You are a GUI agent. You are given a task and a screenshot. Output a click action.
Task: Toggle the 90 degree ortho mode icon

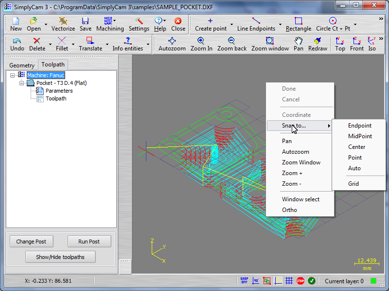256,281
